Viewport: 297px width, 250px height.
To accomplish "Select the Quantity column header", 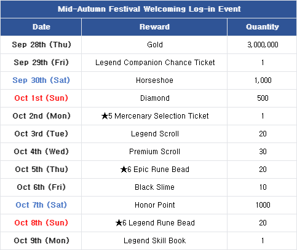I will click(x=263, y=27).
